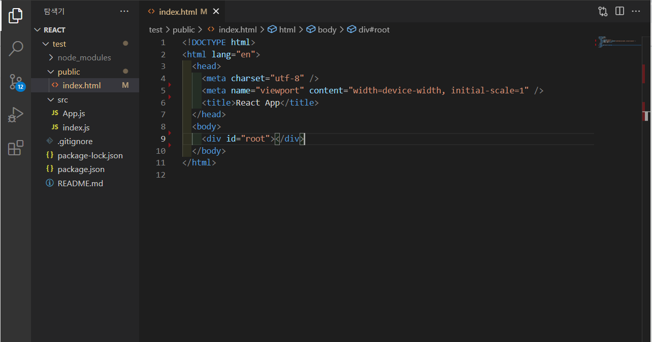
Task: Click the modified dot on public folder row
Action: pos(125,72)
